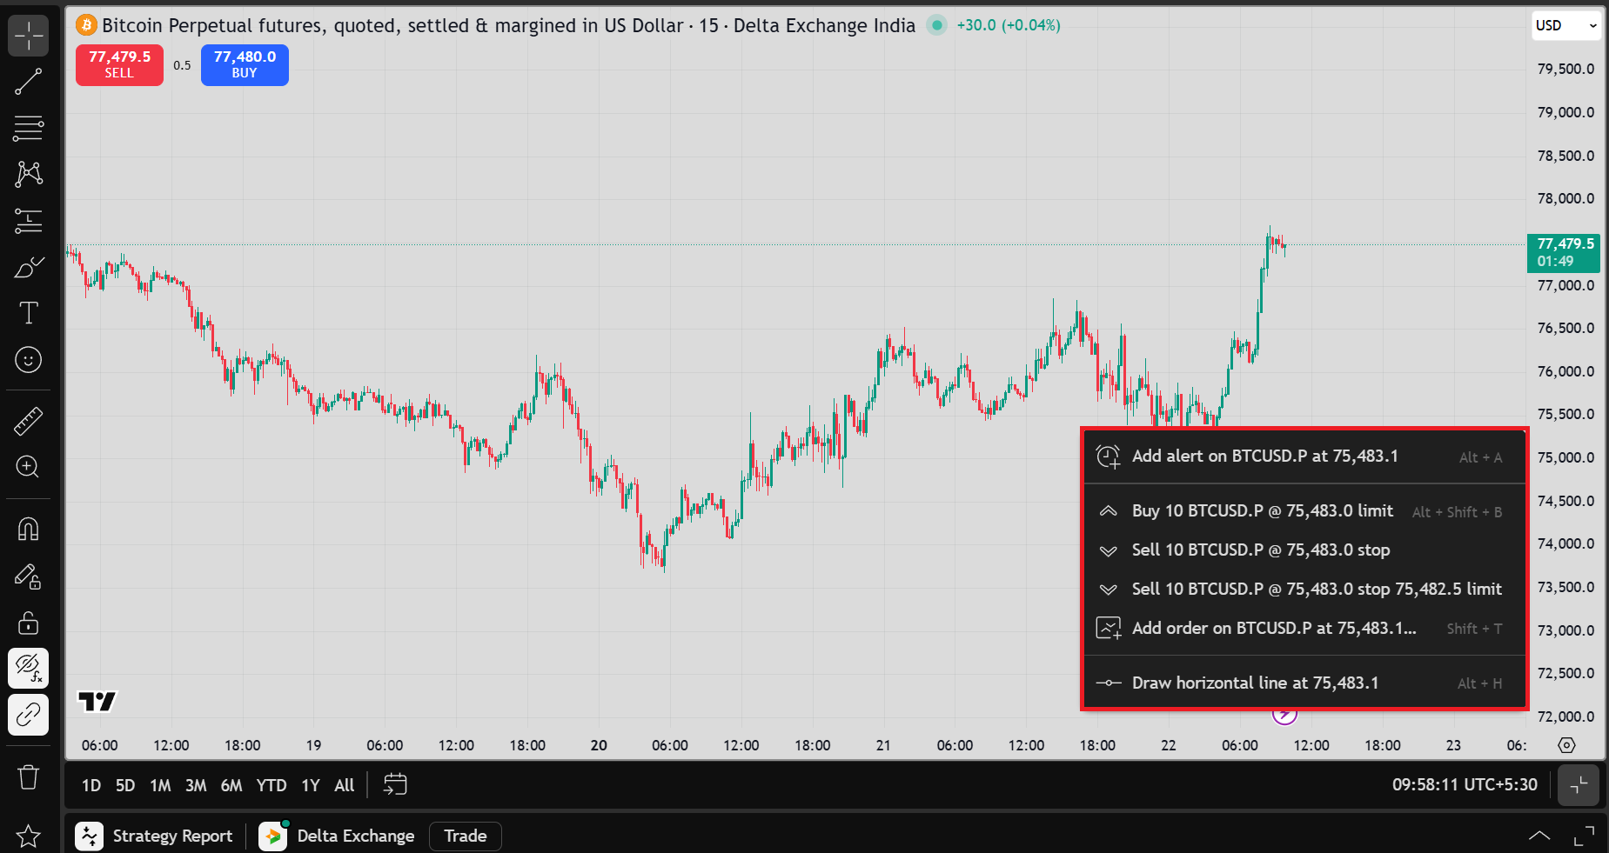Image resolution: width=1609 pixels, height=853 pixels.
Task: Open the USD currency dropdown
Action: point(1566,25)
